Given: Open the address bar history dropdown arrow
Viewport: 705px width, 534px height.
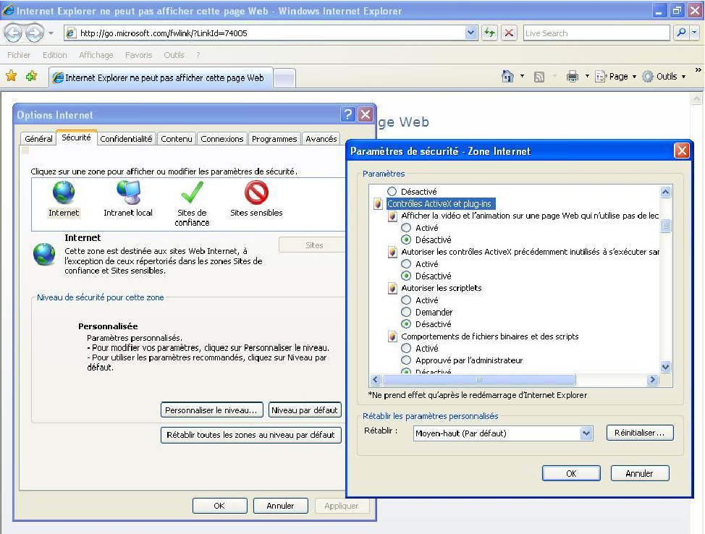Looking at the screenshot, I should coord(470,33).
